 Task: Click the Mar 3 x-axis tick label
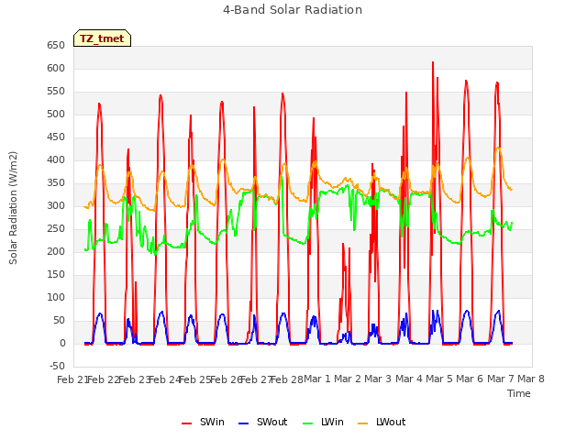pyautogui.click(x=378, y=379)
